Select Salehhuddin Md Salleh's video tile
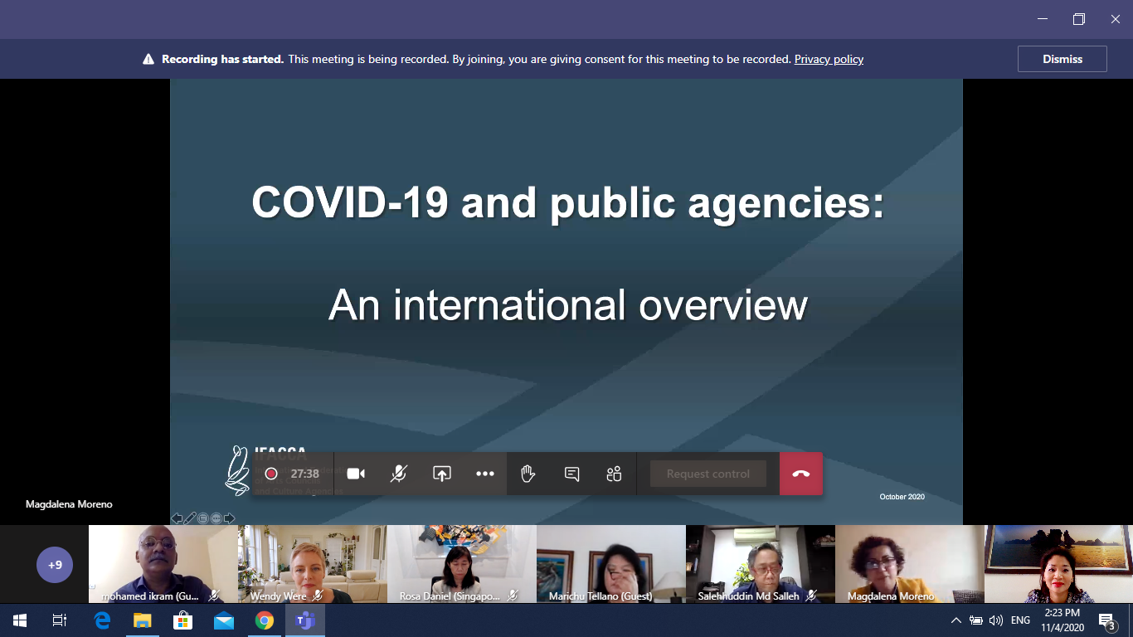Screen dimensions: 1133x637 click(x=760, y=563)
